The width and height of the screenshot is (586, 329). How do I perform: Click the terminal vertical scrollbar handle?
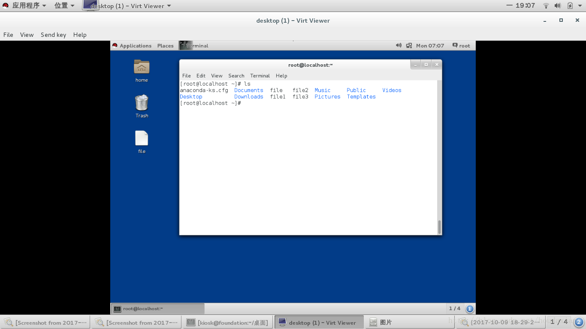click(x=439, y=227)
